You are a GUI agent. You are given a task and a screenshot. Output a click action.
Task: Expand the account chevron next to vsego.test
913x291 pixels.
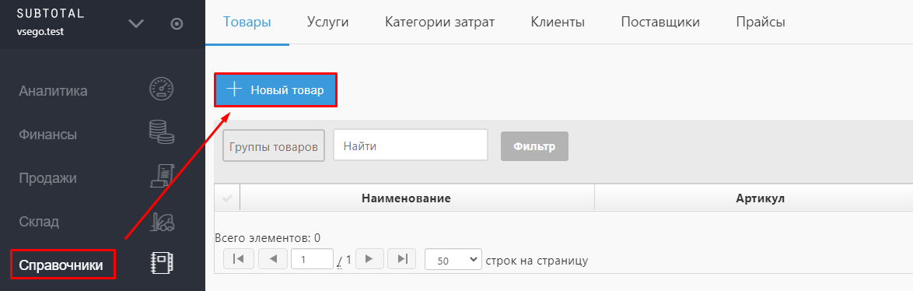click(x=135, y=24)
